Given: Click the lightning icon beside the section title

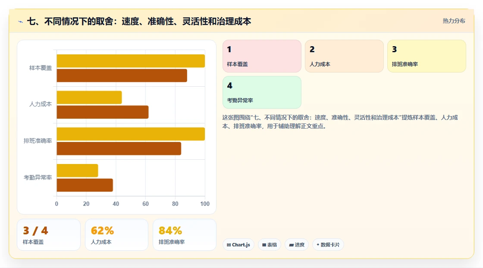Looking at the screenshot, I should pos(21,22).
